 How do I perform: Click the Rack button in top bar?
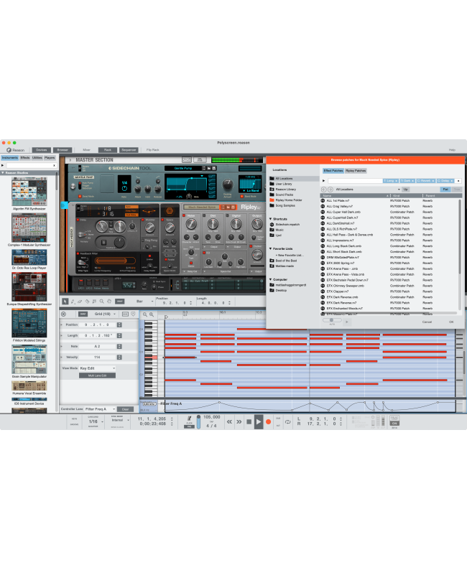click(x=108, y=150)
